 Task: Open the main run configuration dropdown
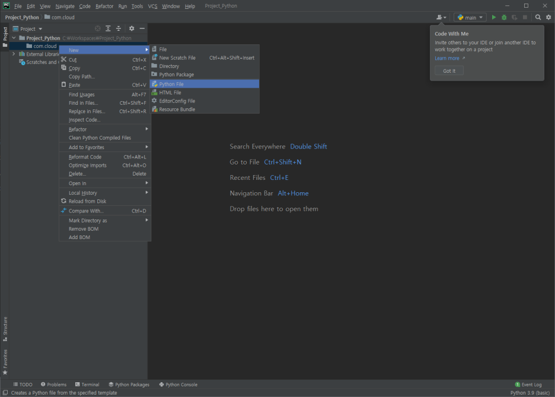click(x=470, y=17)
